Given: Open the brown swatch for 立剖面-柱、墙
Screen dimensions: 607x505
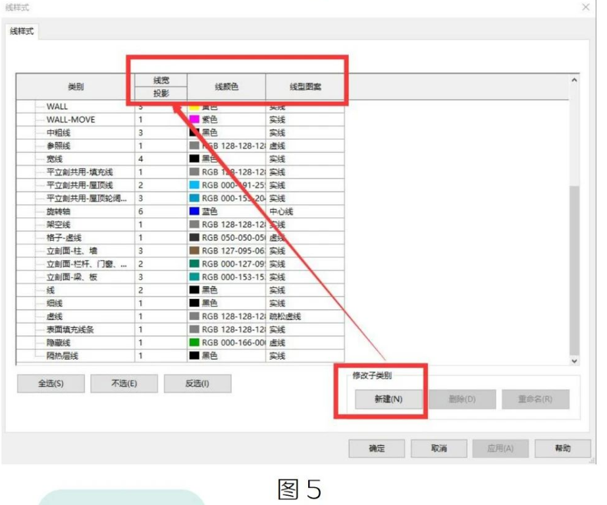Looking at the screenshot, I should point(194,251).
